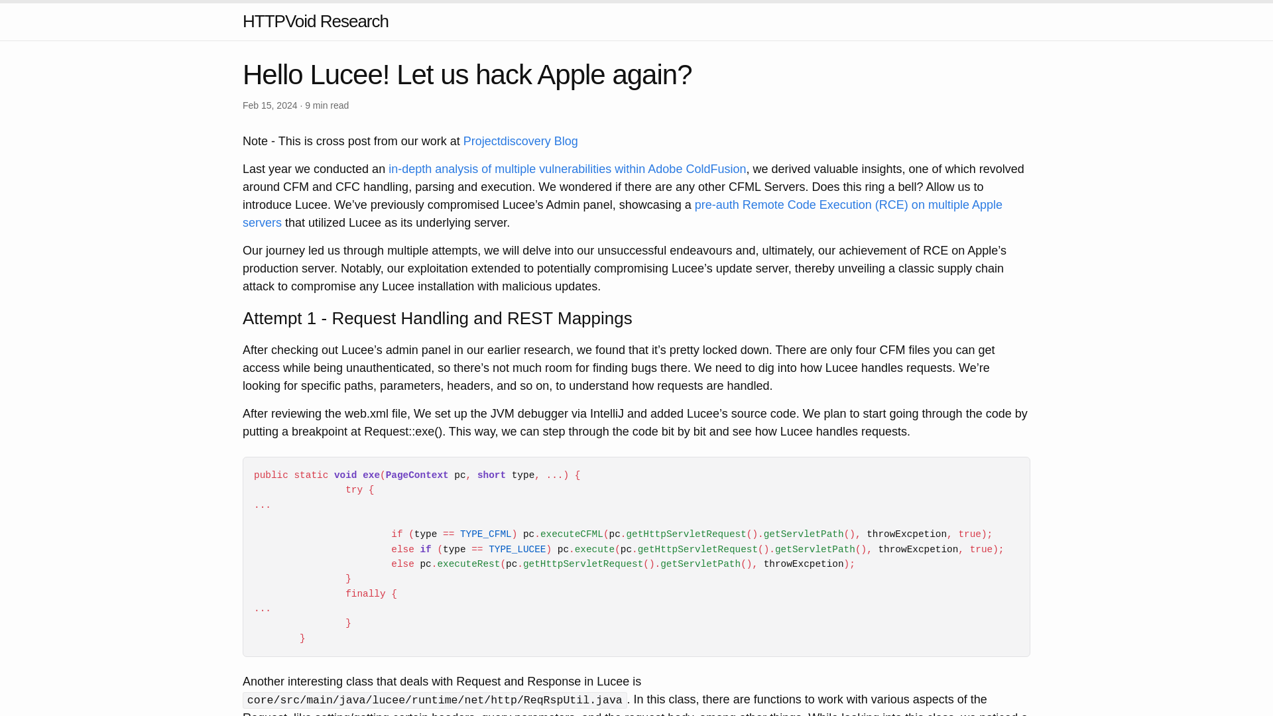Click the paragraph starting After reviewing the web.xml

pyautogui.click(x=635, y=422)
